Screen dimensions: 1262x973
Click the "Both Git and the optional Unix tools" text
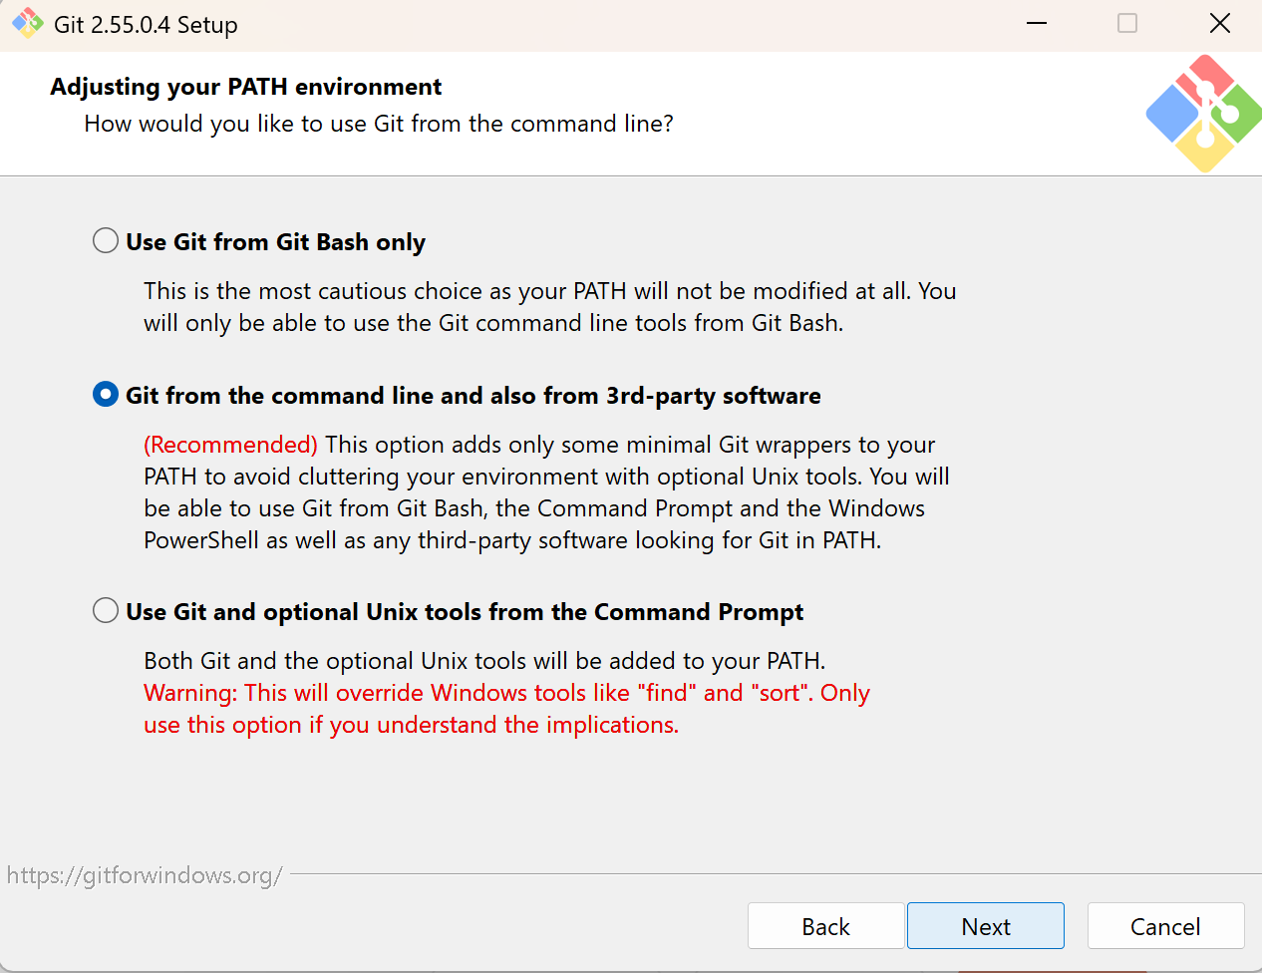[x=484, y=661]
